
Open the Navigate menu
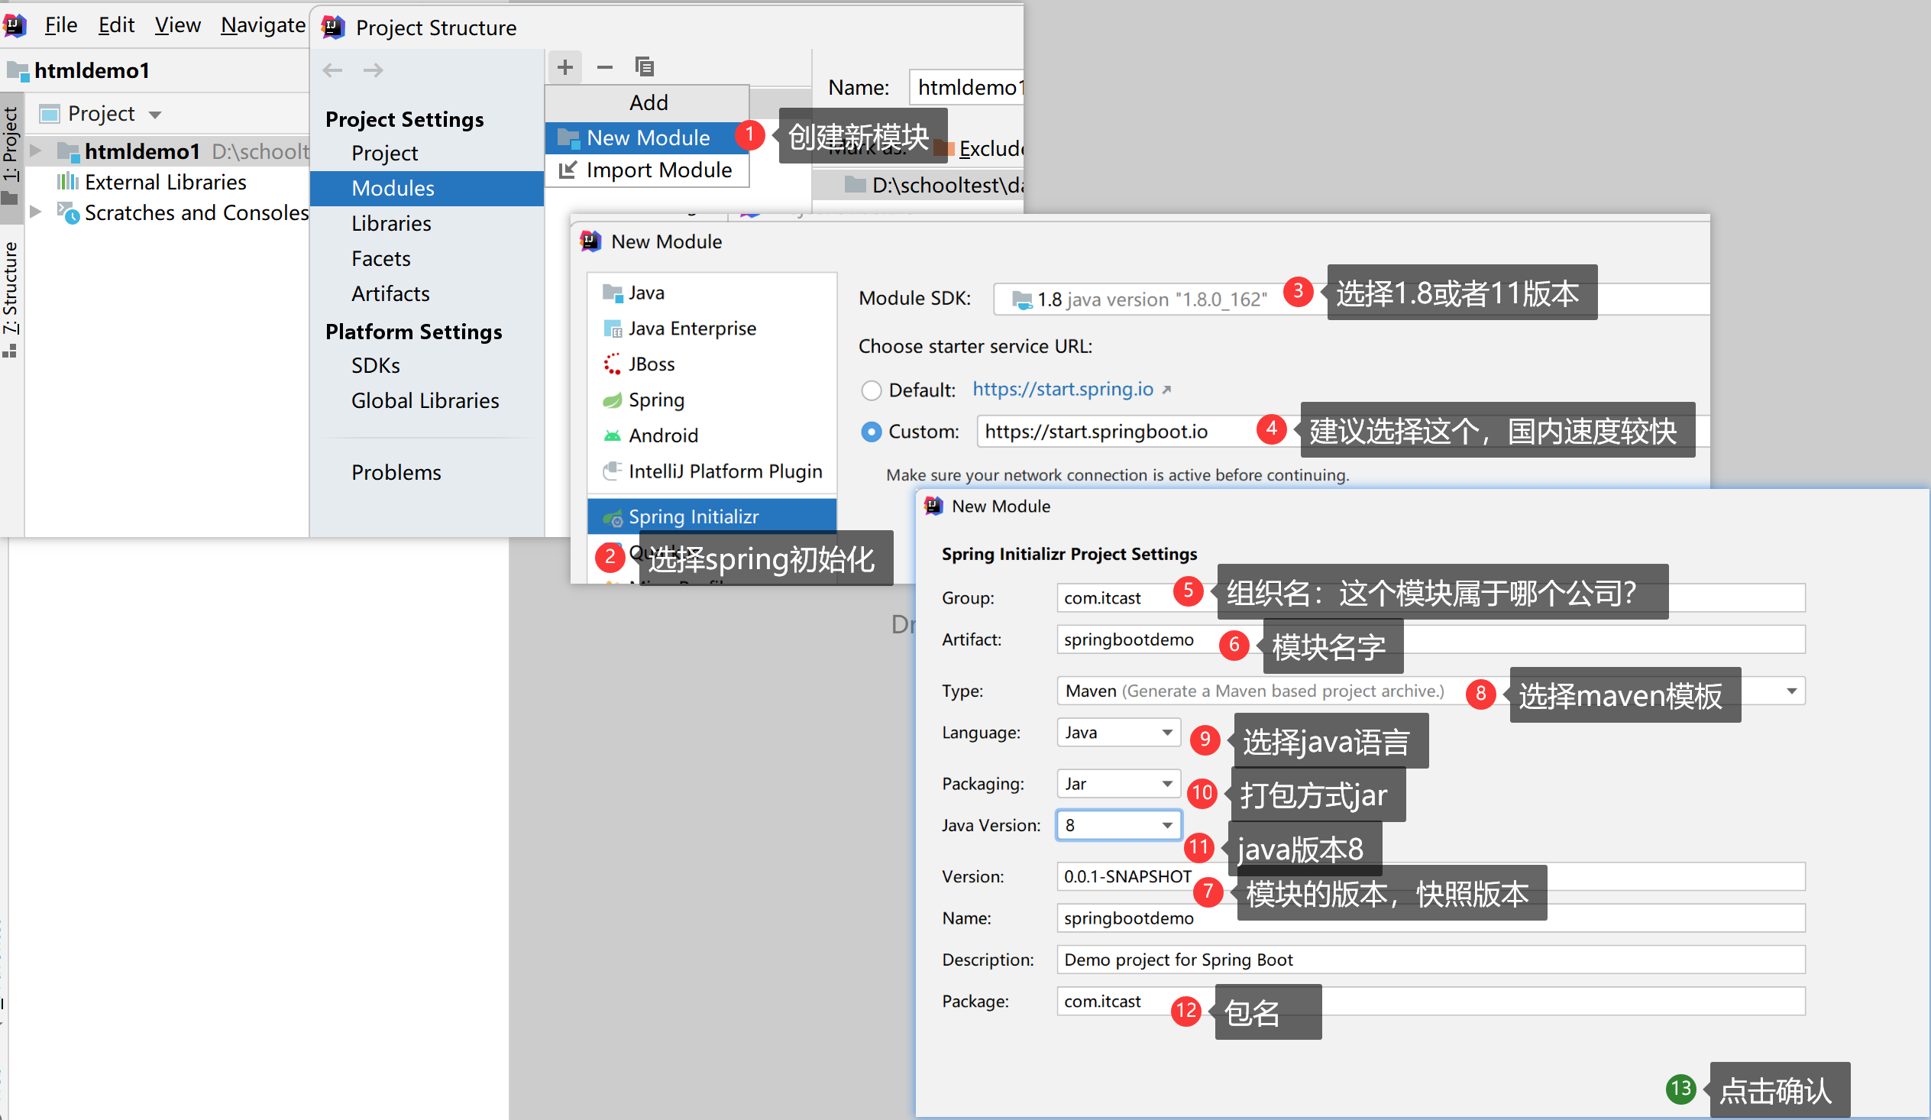(x=263, y=25)
